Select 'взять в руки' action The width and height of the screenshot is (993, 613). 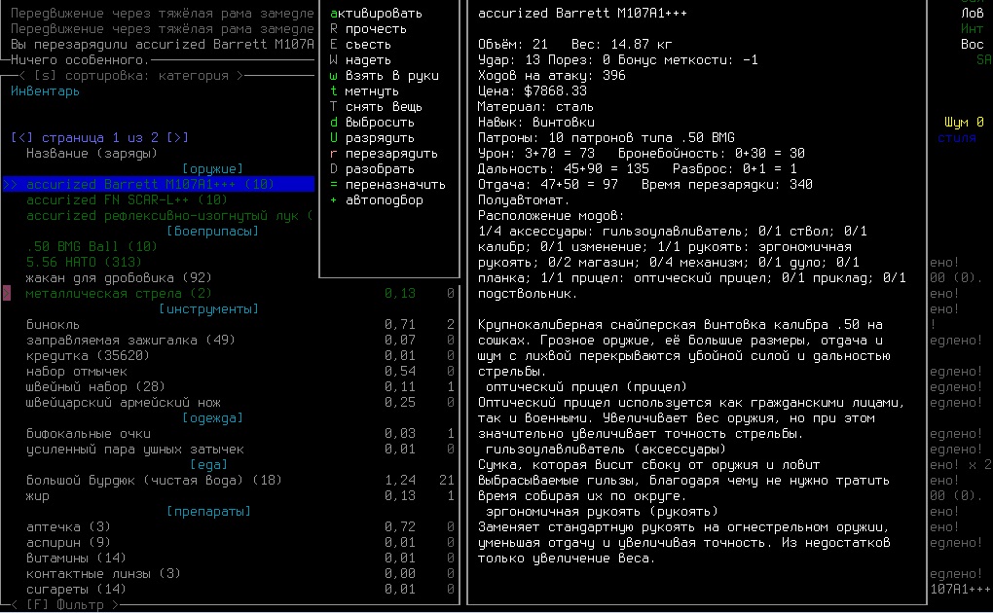(x=384, y=75)
